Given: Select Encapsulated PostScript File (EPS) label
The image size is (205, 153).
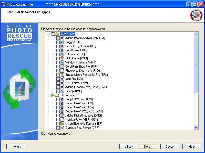Looking at the screenshot, I should (86, 75).
